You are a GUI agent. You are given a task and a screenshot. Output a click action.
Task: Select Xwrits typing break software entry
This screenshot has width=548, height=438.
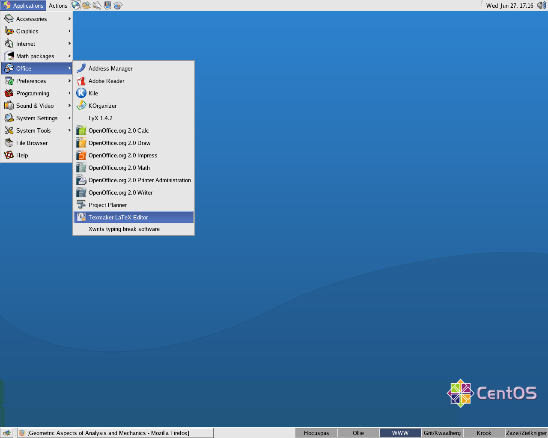(x=134, y=229)
